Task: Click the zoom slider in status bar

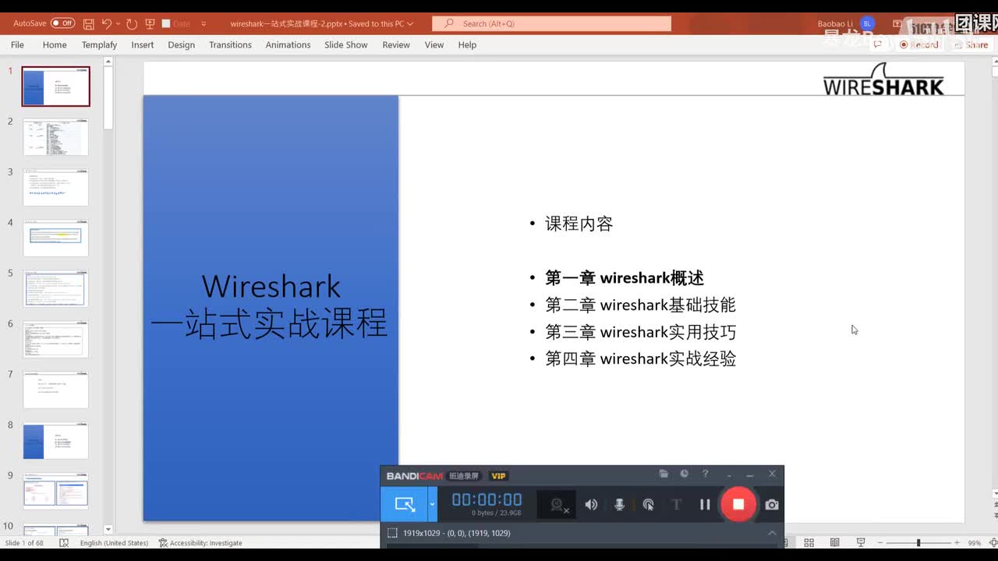Action: [918, 543]
